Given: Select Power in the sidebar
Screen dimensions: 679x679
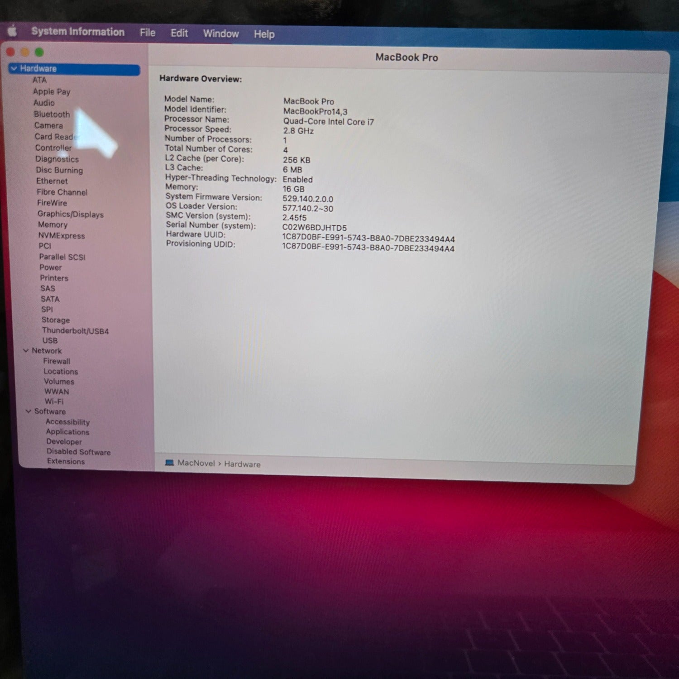Looking at the screenshot, I should point(50,267).
